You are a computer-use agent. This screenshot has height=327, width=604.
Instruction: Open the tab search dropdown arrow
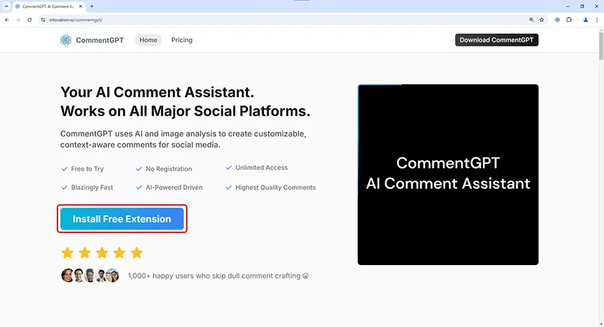[6, 6]
